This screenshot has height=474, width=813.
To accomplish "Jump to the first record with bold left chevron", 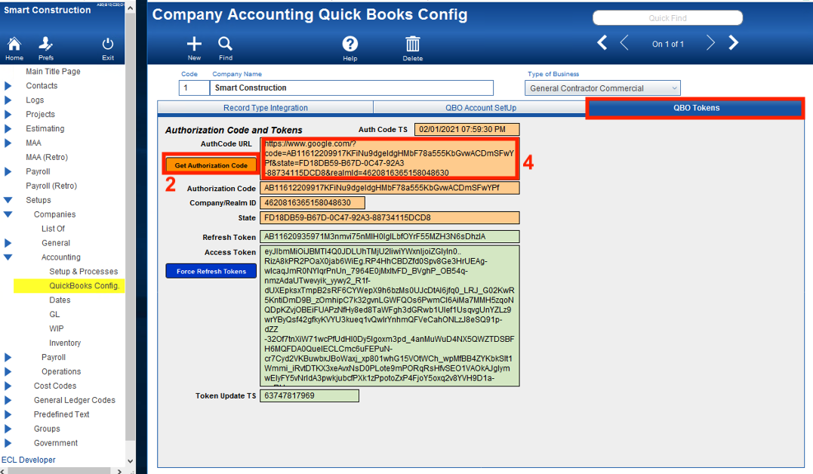I will pyautogui.click(x=602, y=42).
